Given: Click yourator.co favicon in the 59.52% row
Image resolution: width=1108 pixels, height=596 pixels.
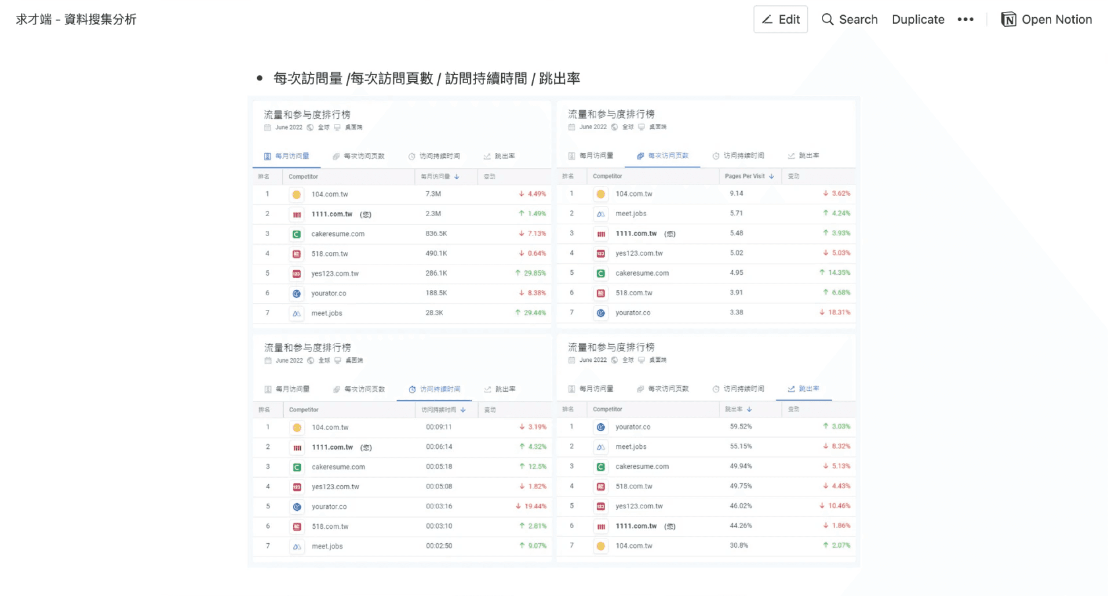Looking at the screenshot, I should 601,427.
